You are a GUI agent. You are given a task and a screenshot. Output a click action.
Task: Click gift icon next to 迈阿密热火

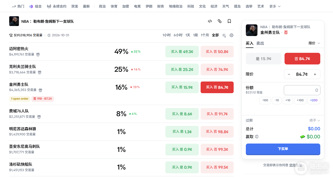38,54
